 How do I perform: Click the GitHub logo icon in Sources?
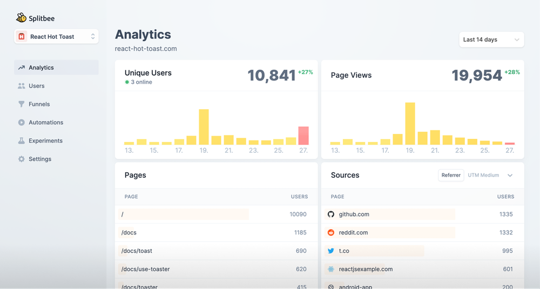(x=331, y=214)
